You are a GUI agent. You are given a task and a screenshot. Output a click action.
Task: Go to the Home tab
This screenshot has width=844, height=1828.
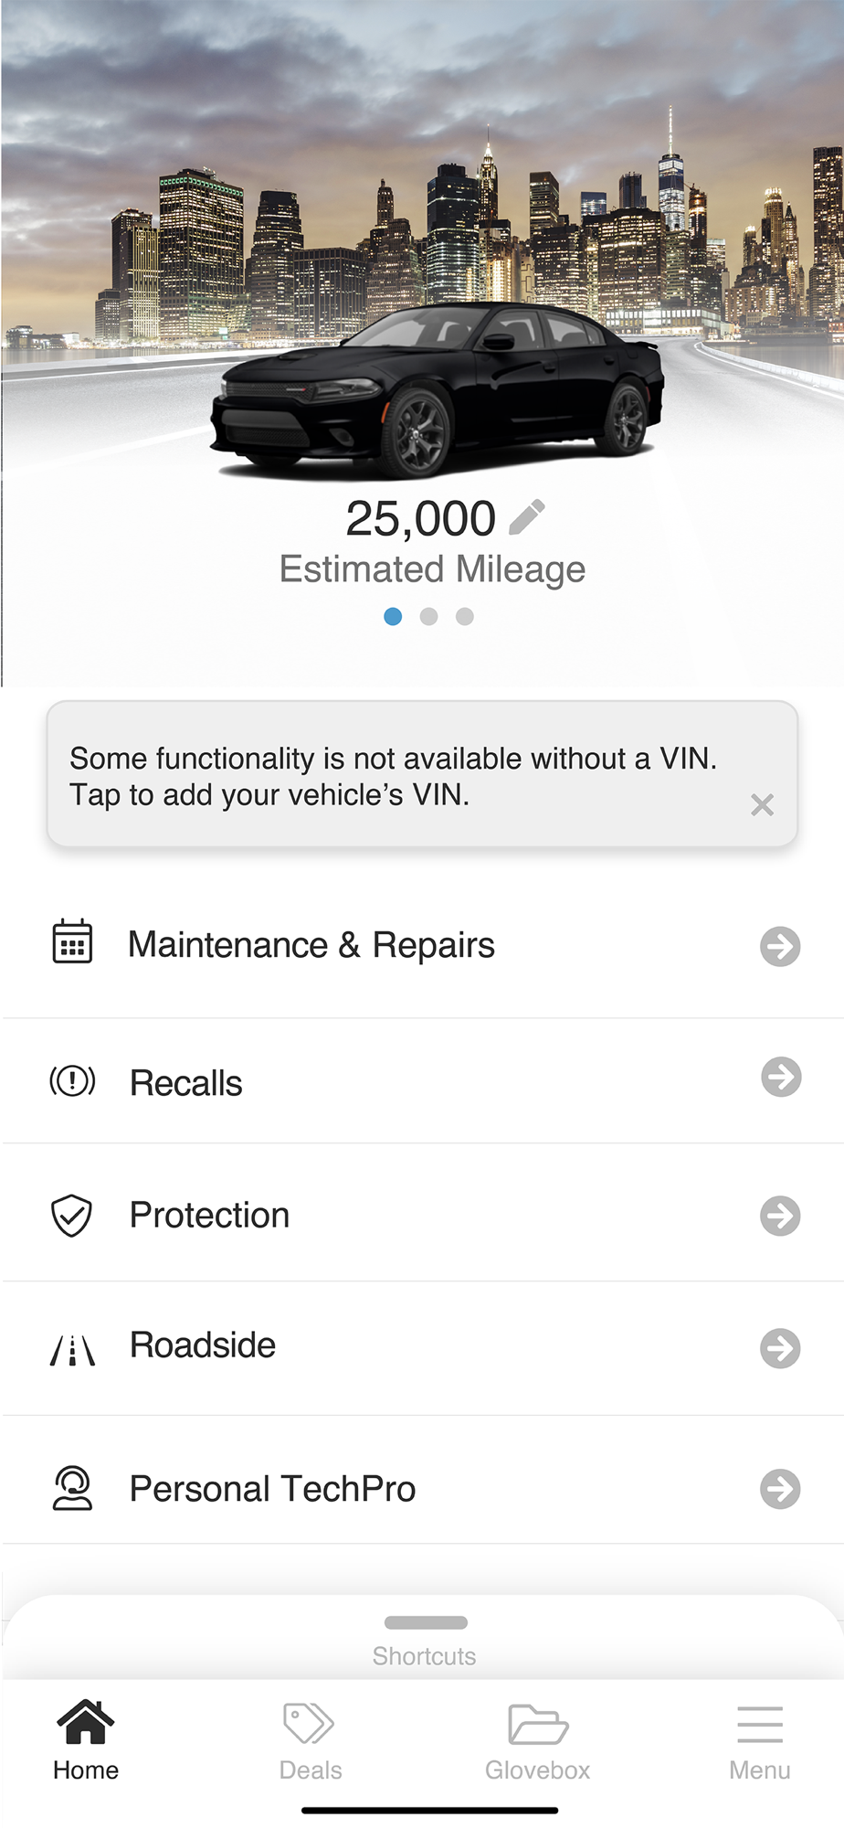tap(86, 1741)
